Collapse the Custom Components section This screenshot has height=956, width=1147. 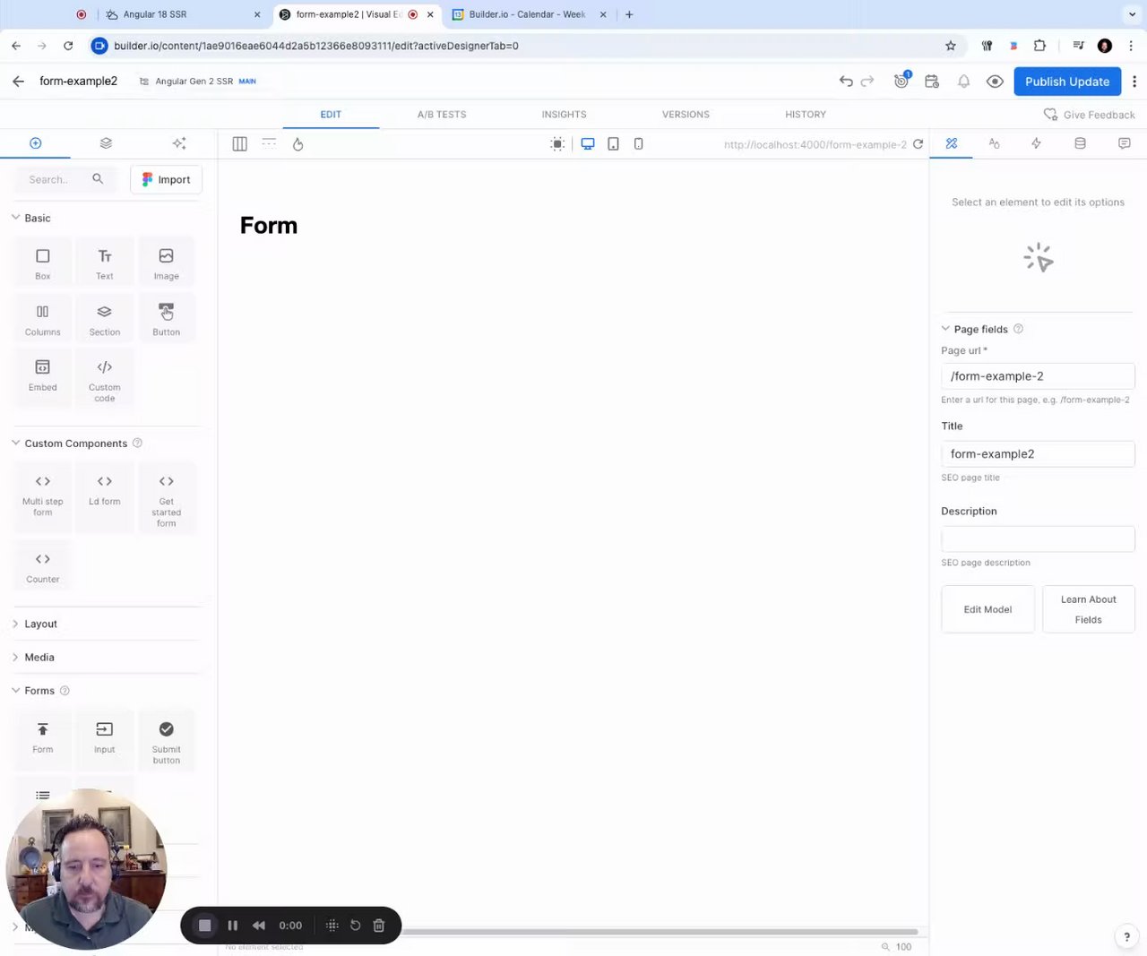[x=15, y=443]
